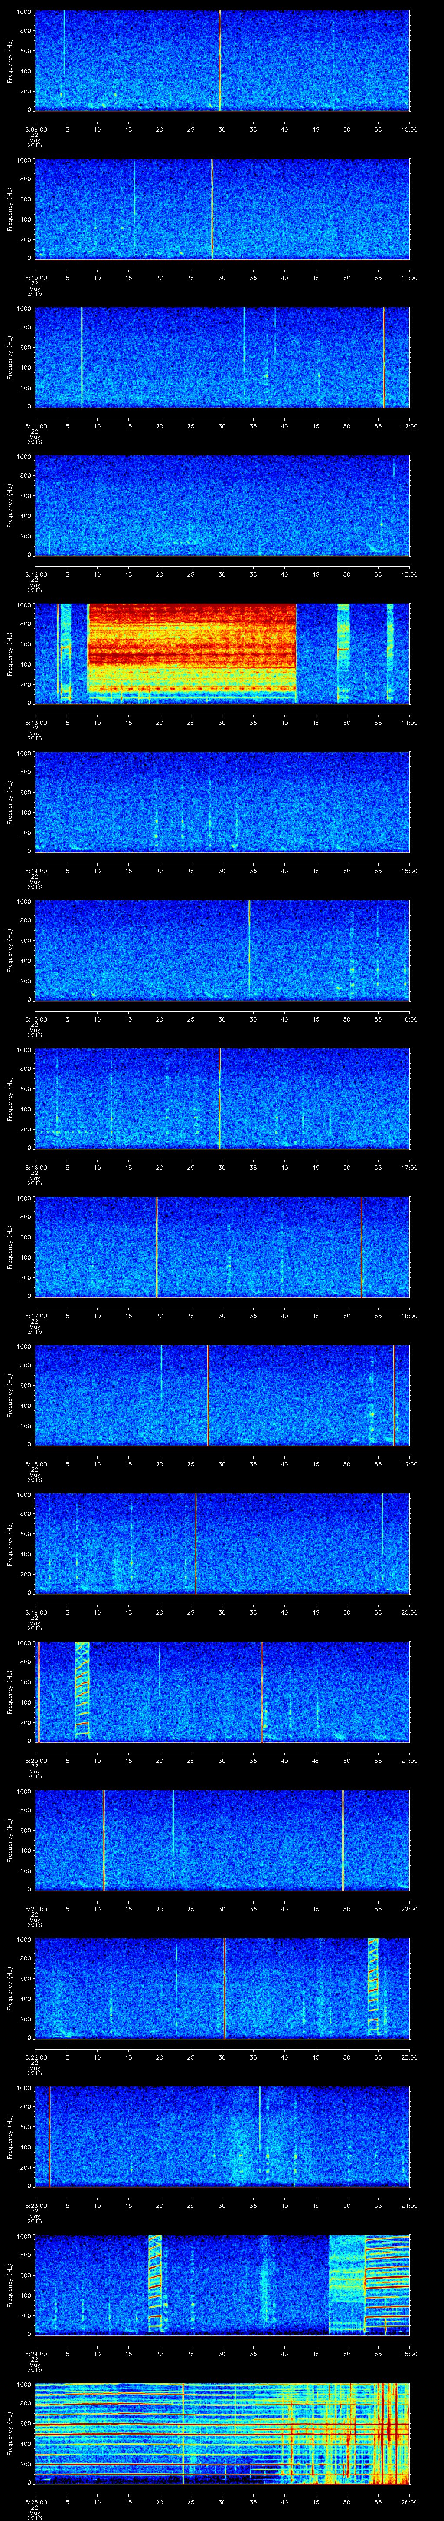Click the 8:12:00 spectrogram panel
The width and height of the screenshot is (444, 2521).
pyautogui.click(x=222, y=504)
